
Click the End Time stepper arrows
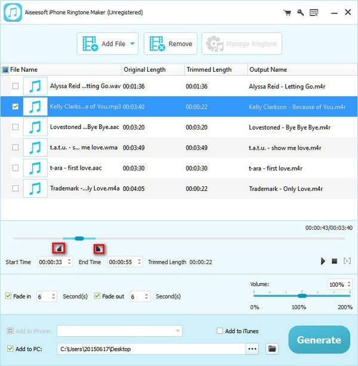pos(139,262)
